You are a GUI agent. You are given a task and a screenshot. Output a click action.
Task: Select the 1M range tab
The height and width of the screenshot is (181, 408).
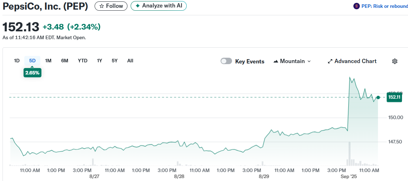tap(48, 61)
